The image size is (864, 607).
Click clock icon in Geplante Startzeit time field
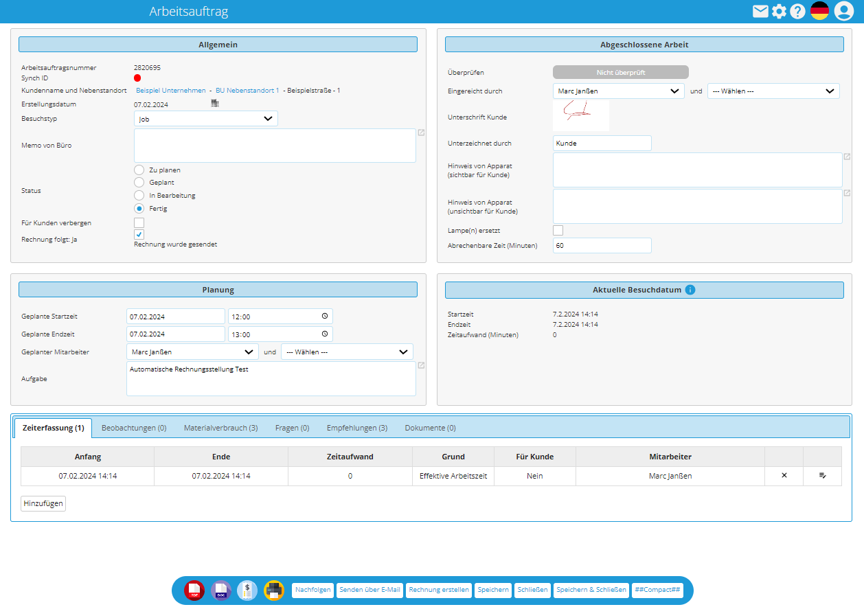coord(325,317)
